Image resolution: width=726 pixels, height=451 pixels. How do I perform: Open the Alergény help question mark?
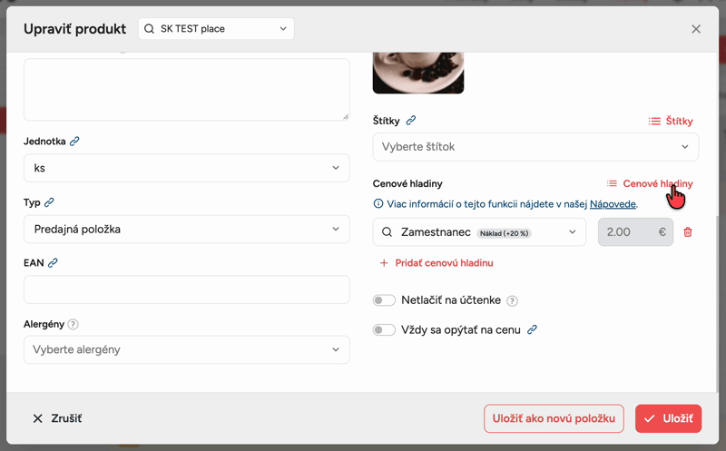(x=73, y=324)
